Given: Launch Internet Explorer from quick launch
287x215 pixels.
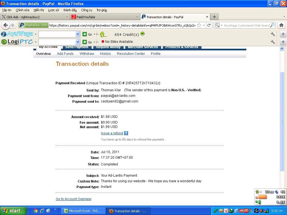Looking at the screenshot, I should (x=42, y=211).
